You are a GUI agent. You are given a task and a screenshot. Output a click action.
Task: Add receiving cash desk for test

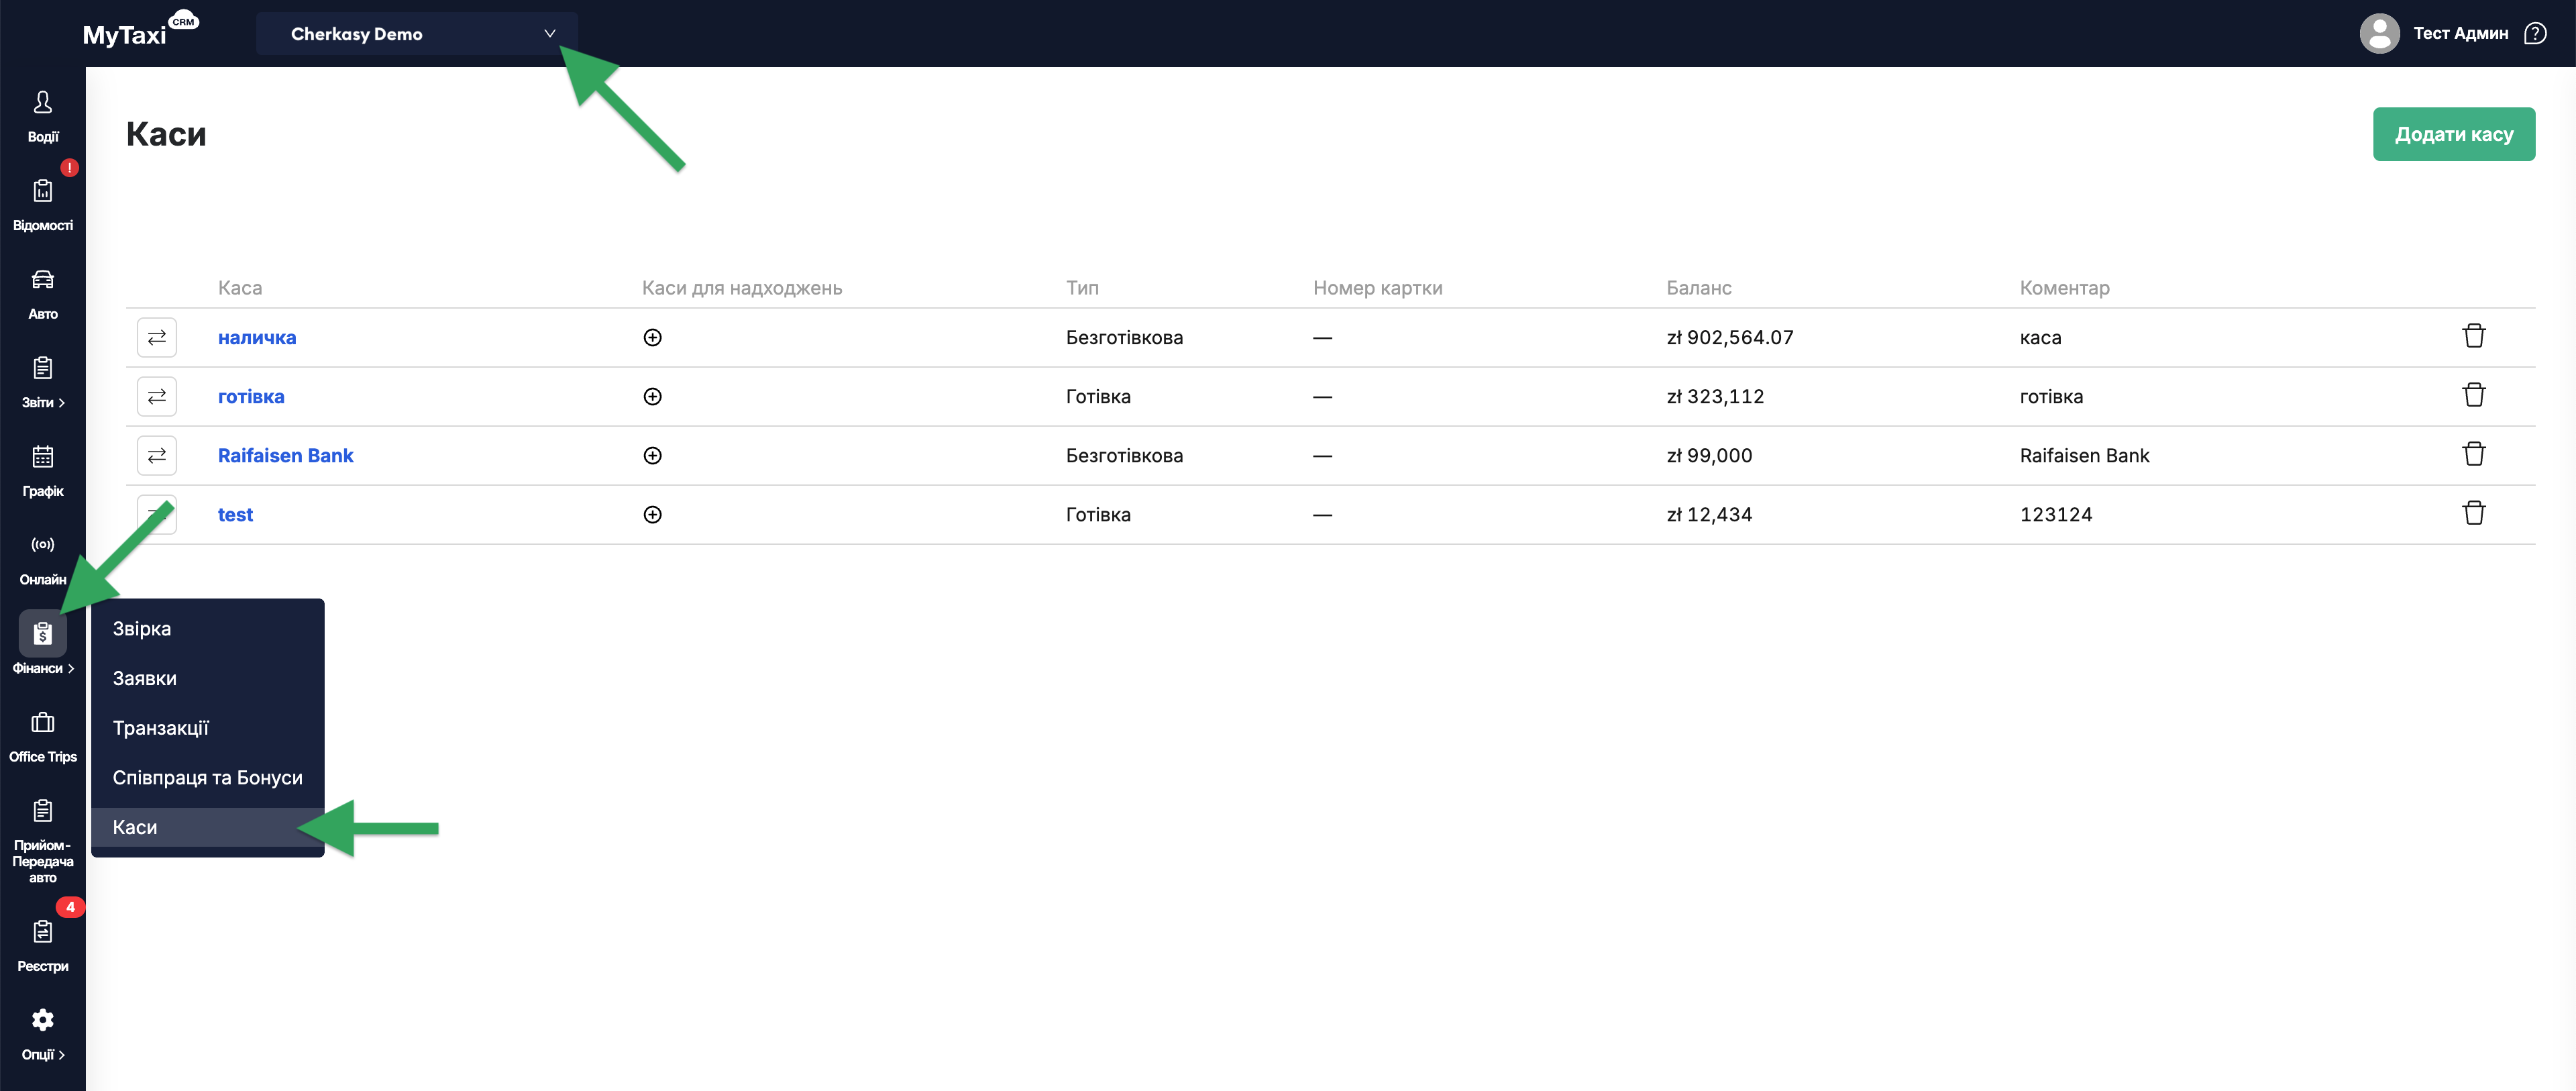[x=652, y=514]
